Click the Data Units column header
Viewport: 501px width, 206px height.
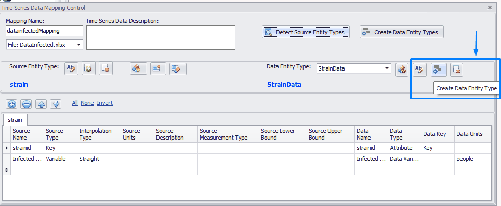pos(472,134)
